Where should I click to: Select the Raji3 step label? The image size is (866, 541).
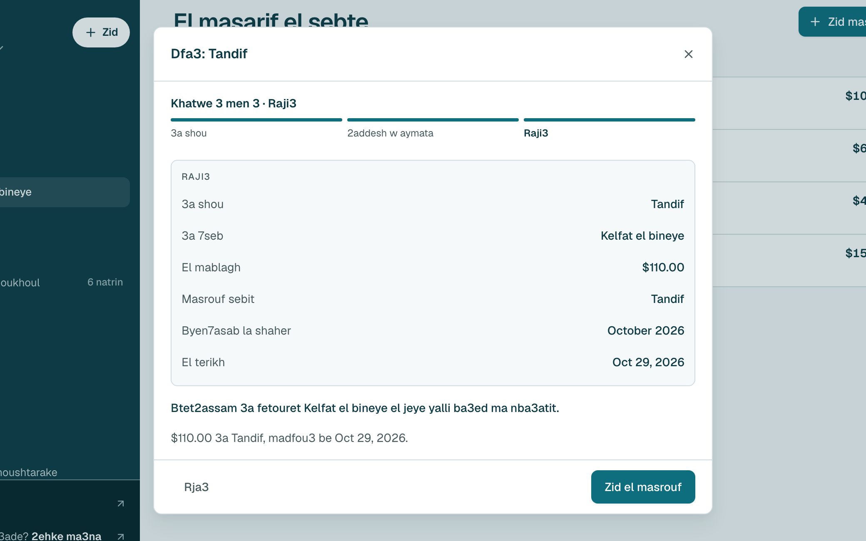(536, 133)
